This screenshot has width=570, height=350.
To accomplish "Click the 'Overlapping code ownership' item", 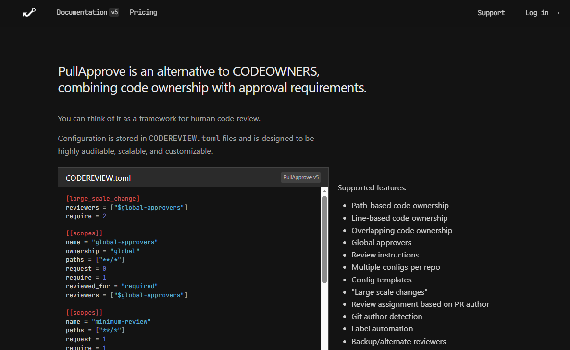I will pyautogui.click(x=402, y=231).
